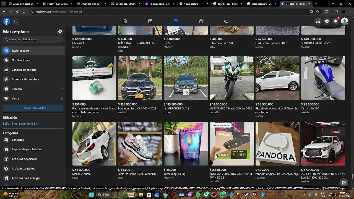Image resolution: width=354 pixels, height=199 pixels.
Task: Click the Crear publicación button
Action: pos(33,108)
